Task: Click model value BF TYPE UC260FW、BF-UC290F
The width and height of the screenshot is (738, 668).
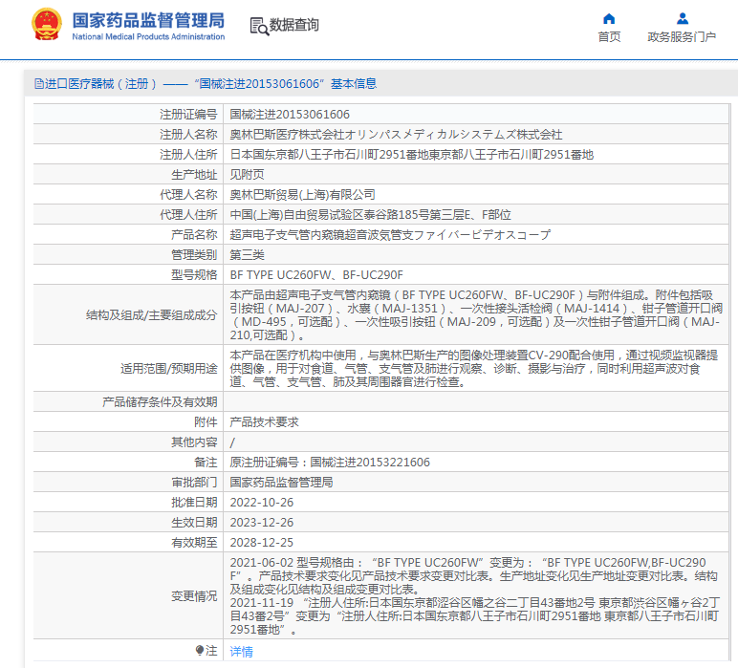Action: 316,274
